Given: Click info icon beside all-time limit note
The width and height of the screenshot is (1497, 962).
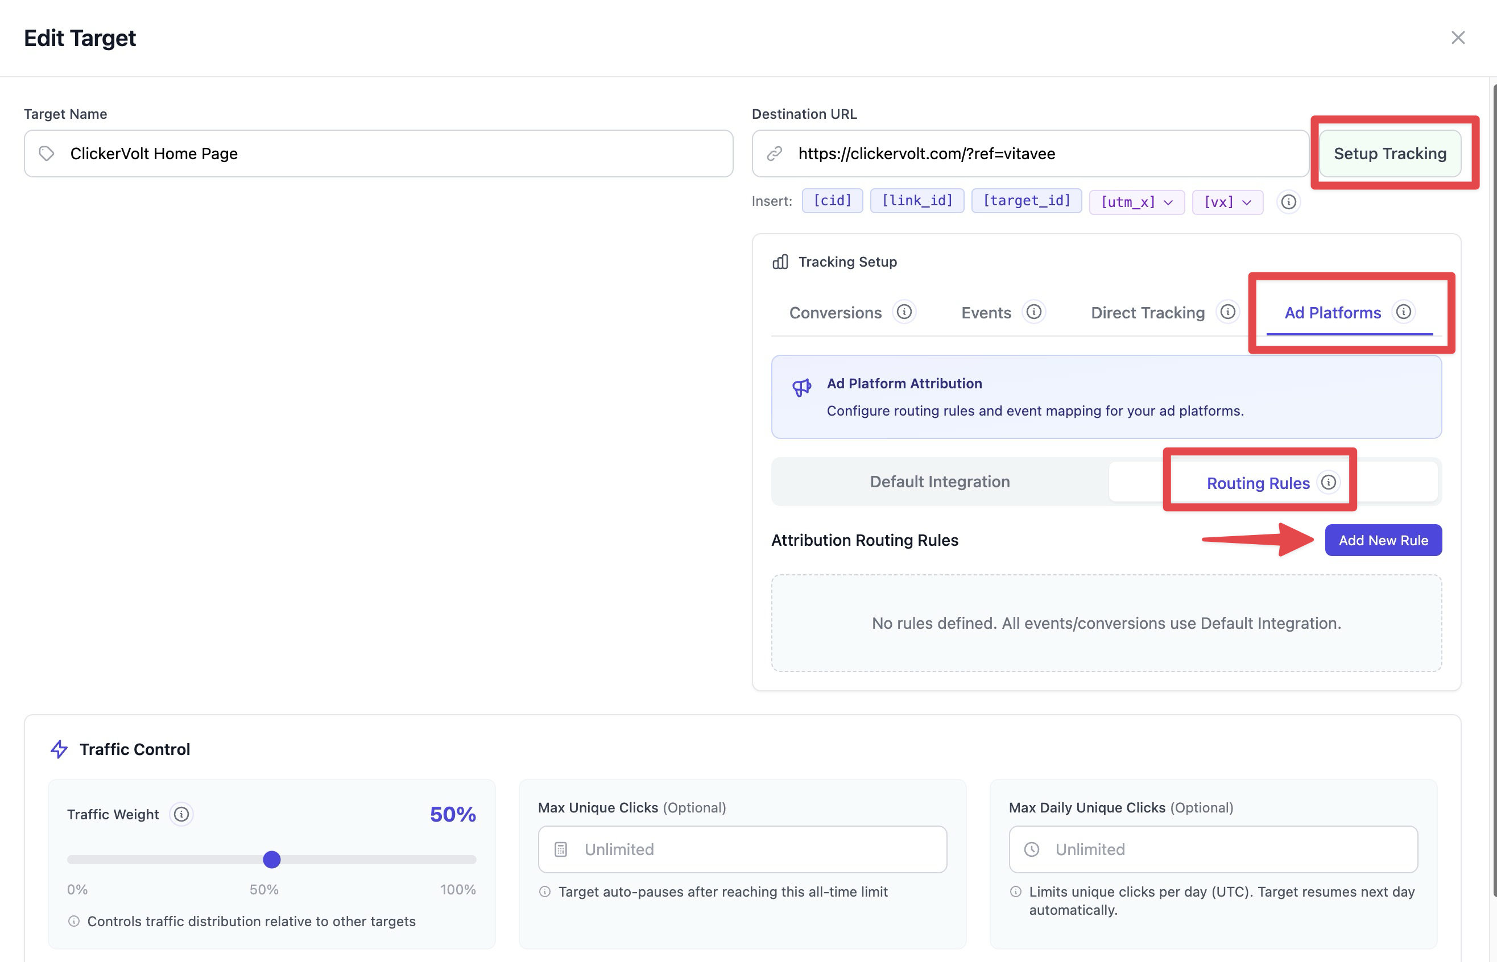Looking at the screenshot, I should pyautogui.click(x=545, y=892).
